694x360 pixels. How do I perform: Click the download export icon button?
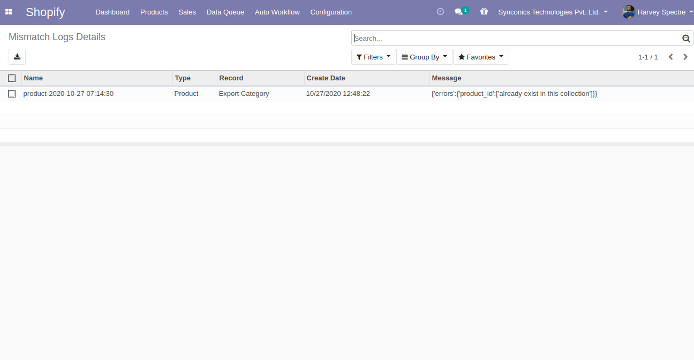(x=17, y=57)
